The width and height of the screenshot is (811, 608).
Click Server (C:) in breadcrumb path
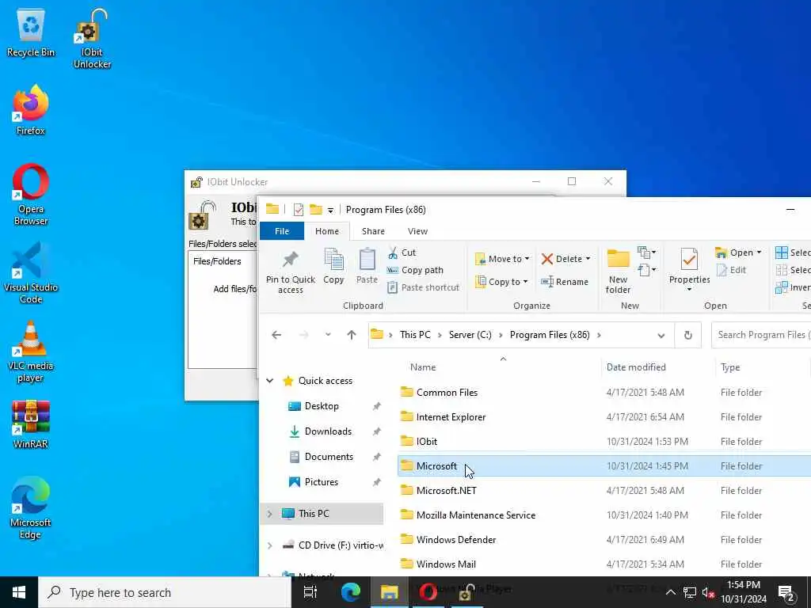click(x=470, y=335)
